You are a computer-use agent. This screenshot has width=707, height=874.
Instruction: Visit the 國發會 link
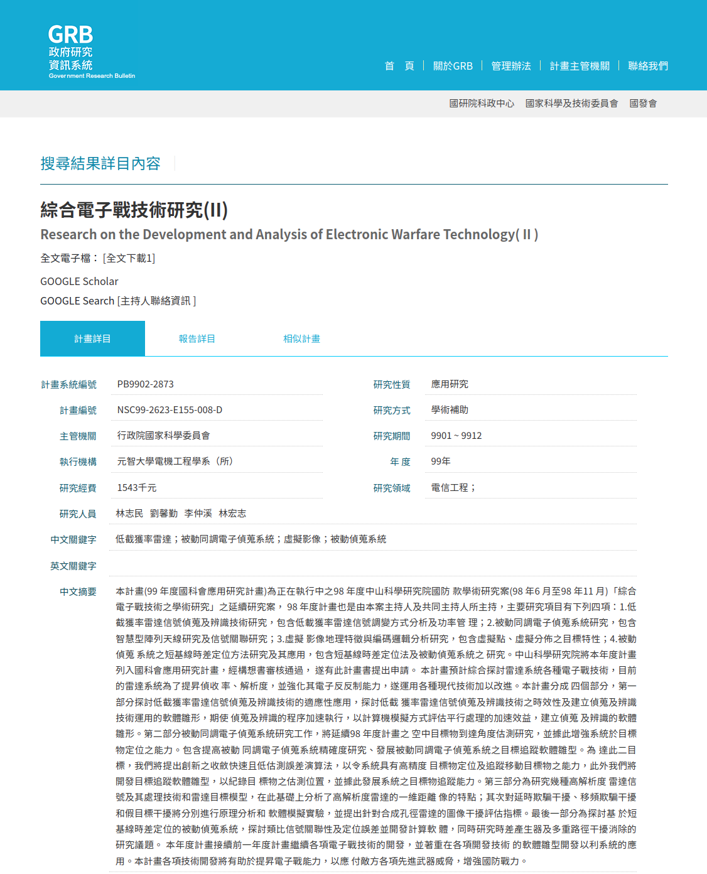click(x=643, y=104)
